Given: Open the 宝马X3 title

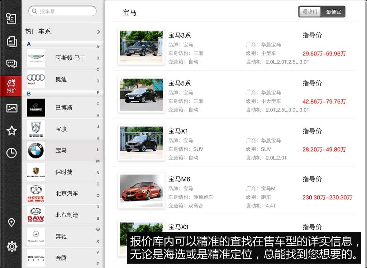Looking at the screenshot, I should point(178,227).
